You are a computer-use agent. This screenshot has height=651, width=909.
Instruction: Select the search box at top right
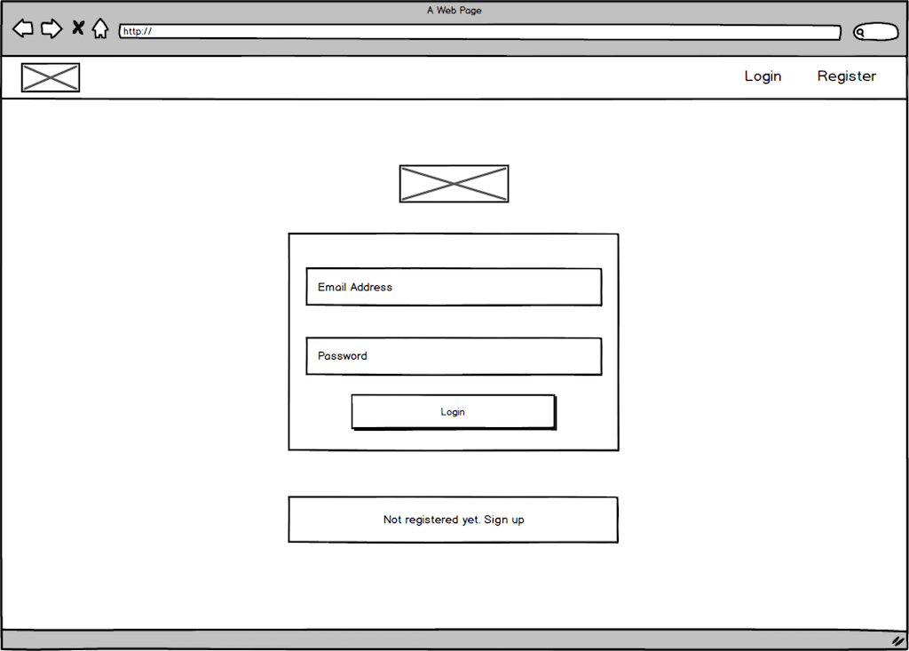click(x=879, y=31)
